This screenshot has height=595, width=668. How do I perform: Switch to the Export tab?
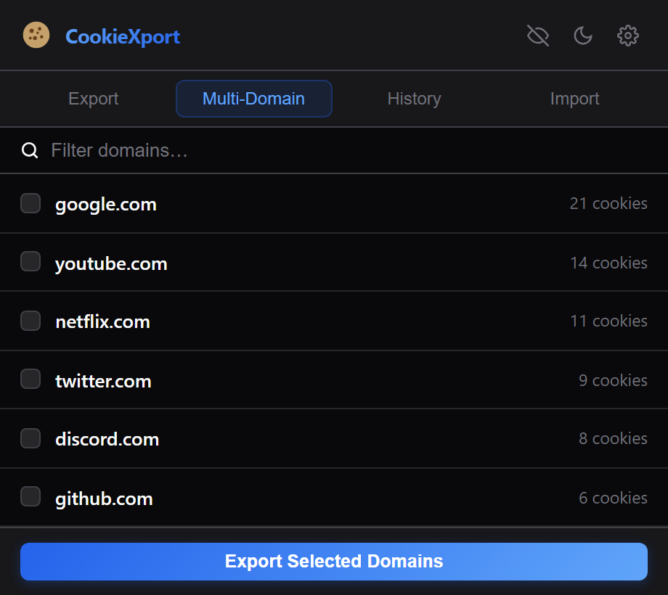[93, 99]
